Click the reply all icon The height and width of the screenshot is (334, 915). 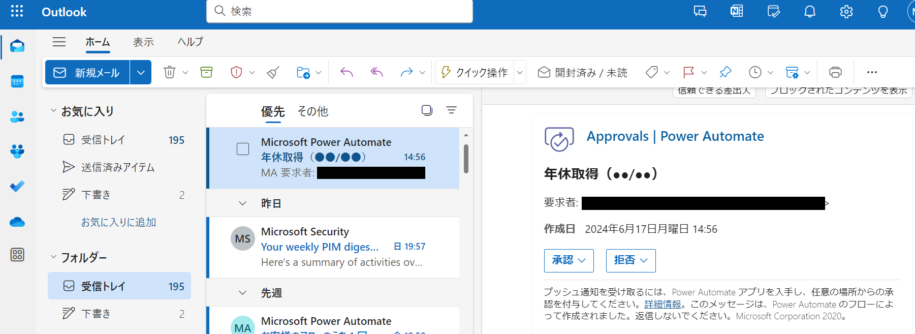376,72
